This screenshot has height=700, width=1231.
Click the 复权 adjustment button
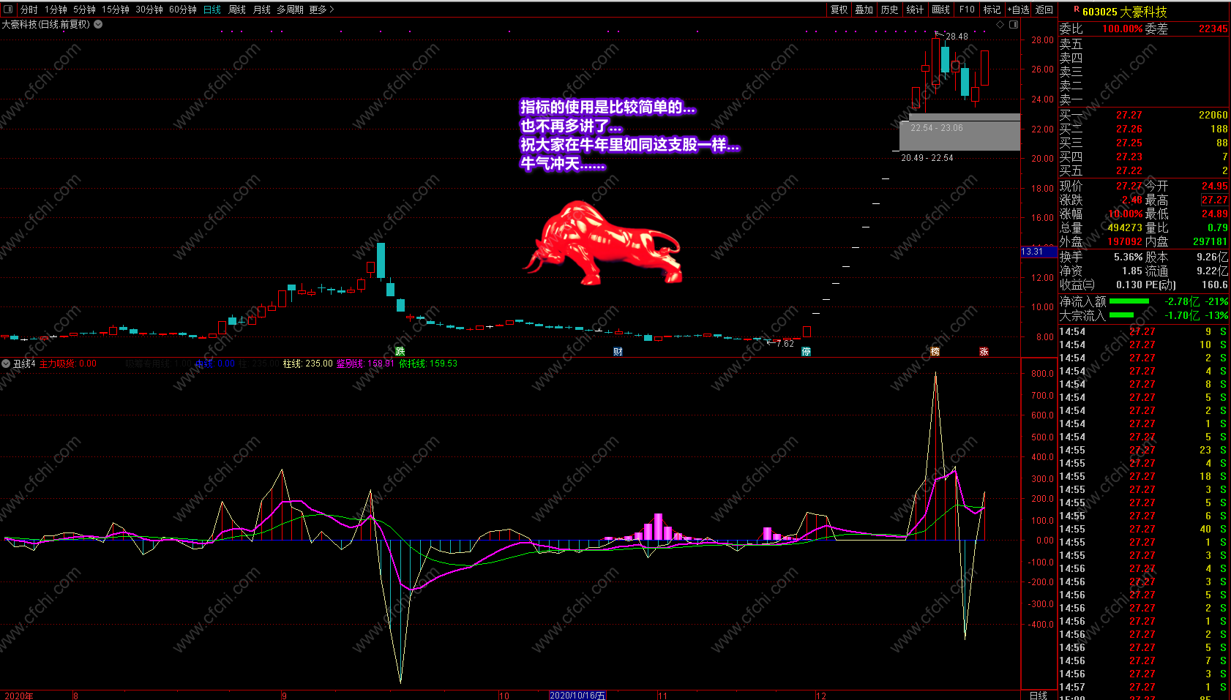point(839,10)
